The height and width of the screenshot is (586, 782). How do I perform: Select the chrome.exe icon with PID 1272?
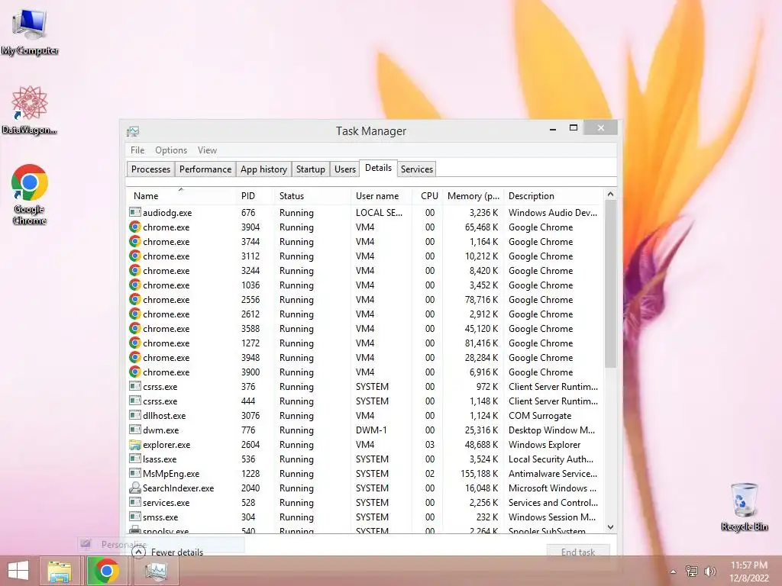134,343
